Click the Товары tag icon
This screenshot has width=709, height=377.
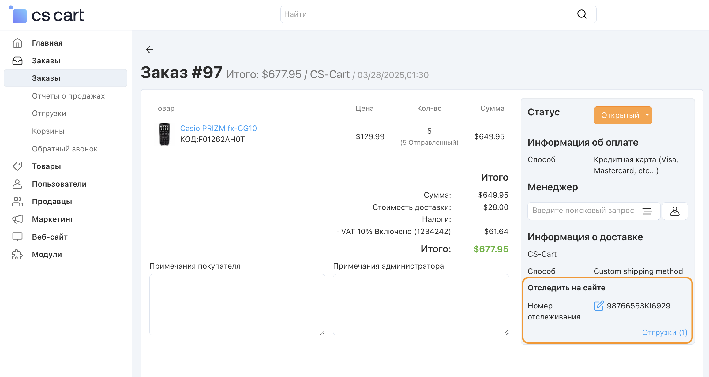point(17,166)
